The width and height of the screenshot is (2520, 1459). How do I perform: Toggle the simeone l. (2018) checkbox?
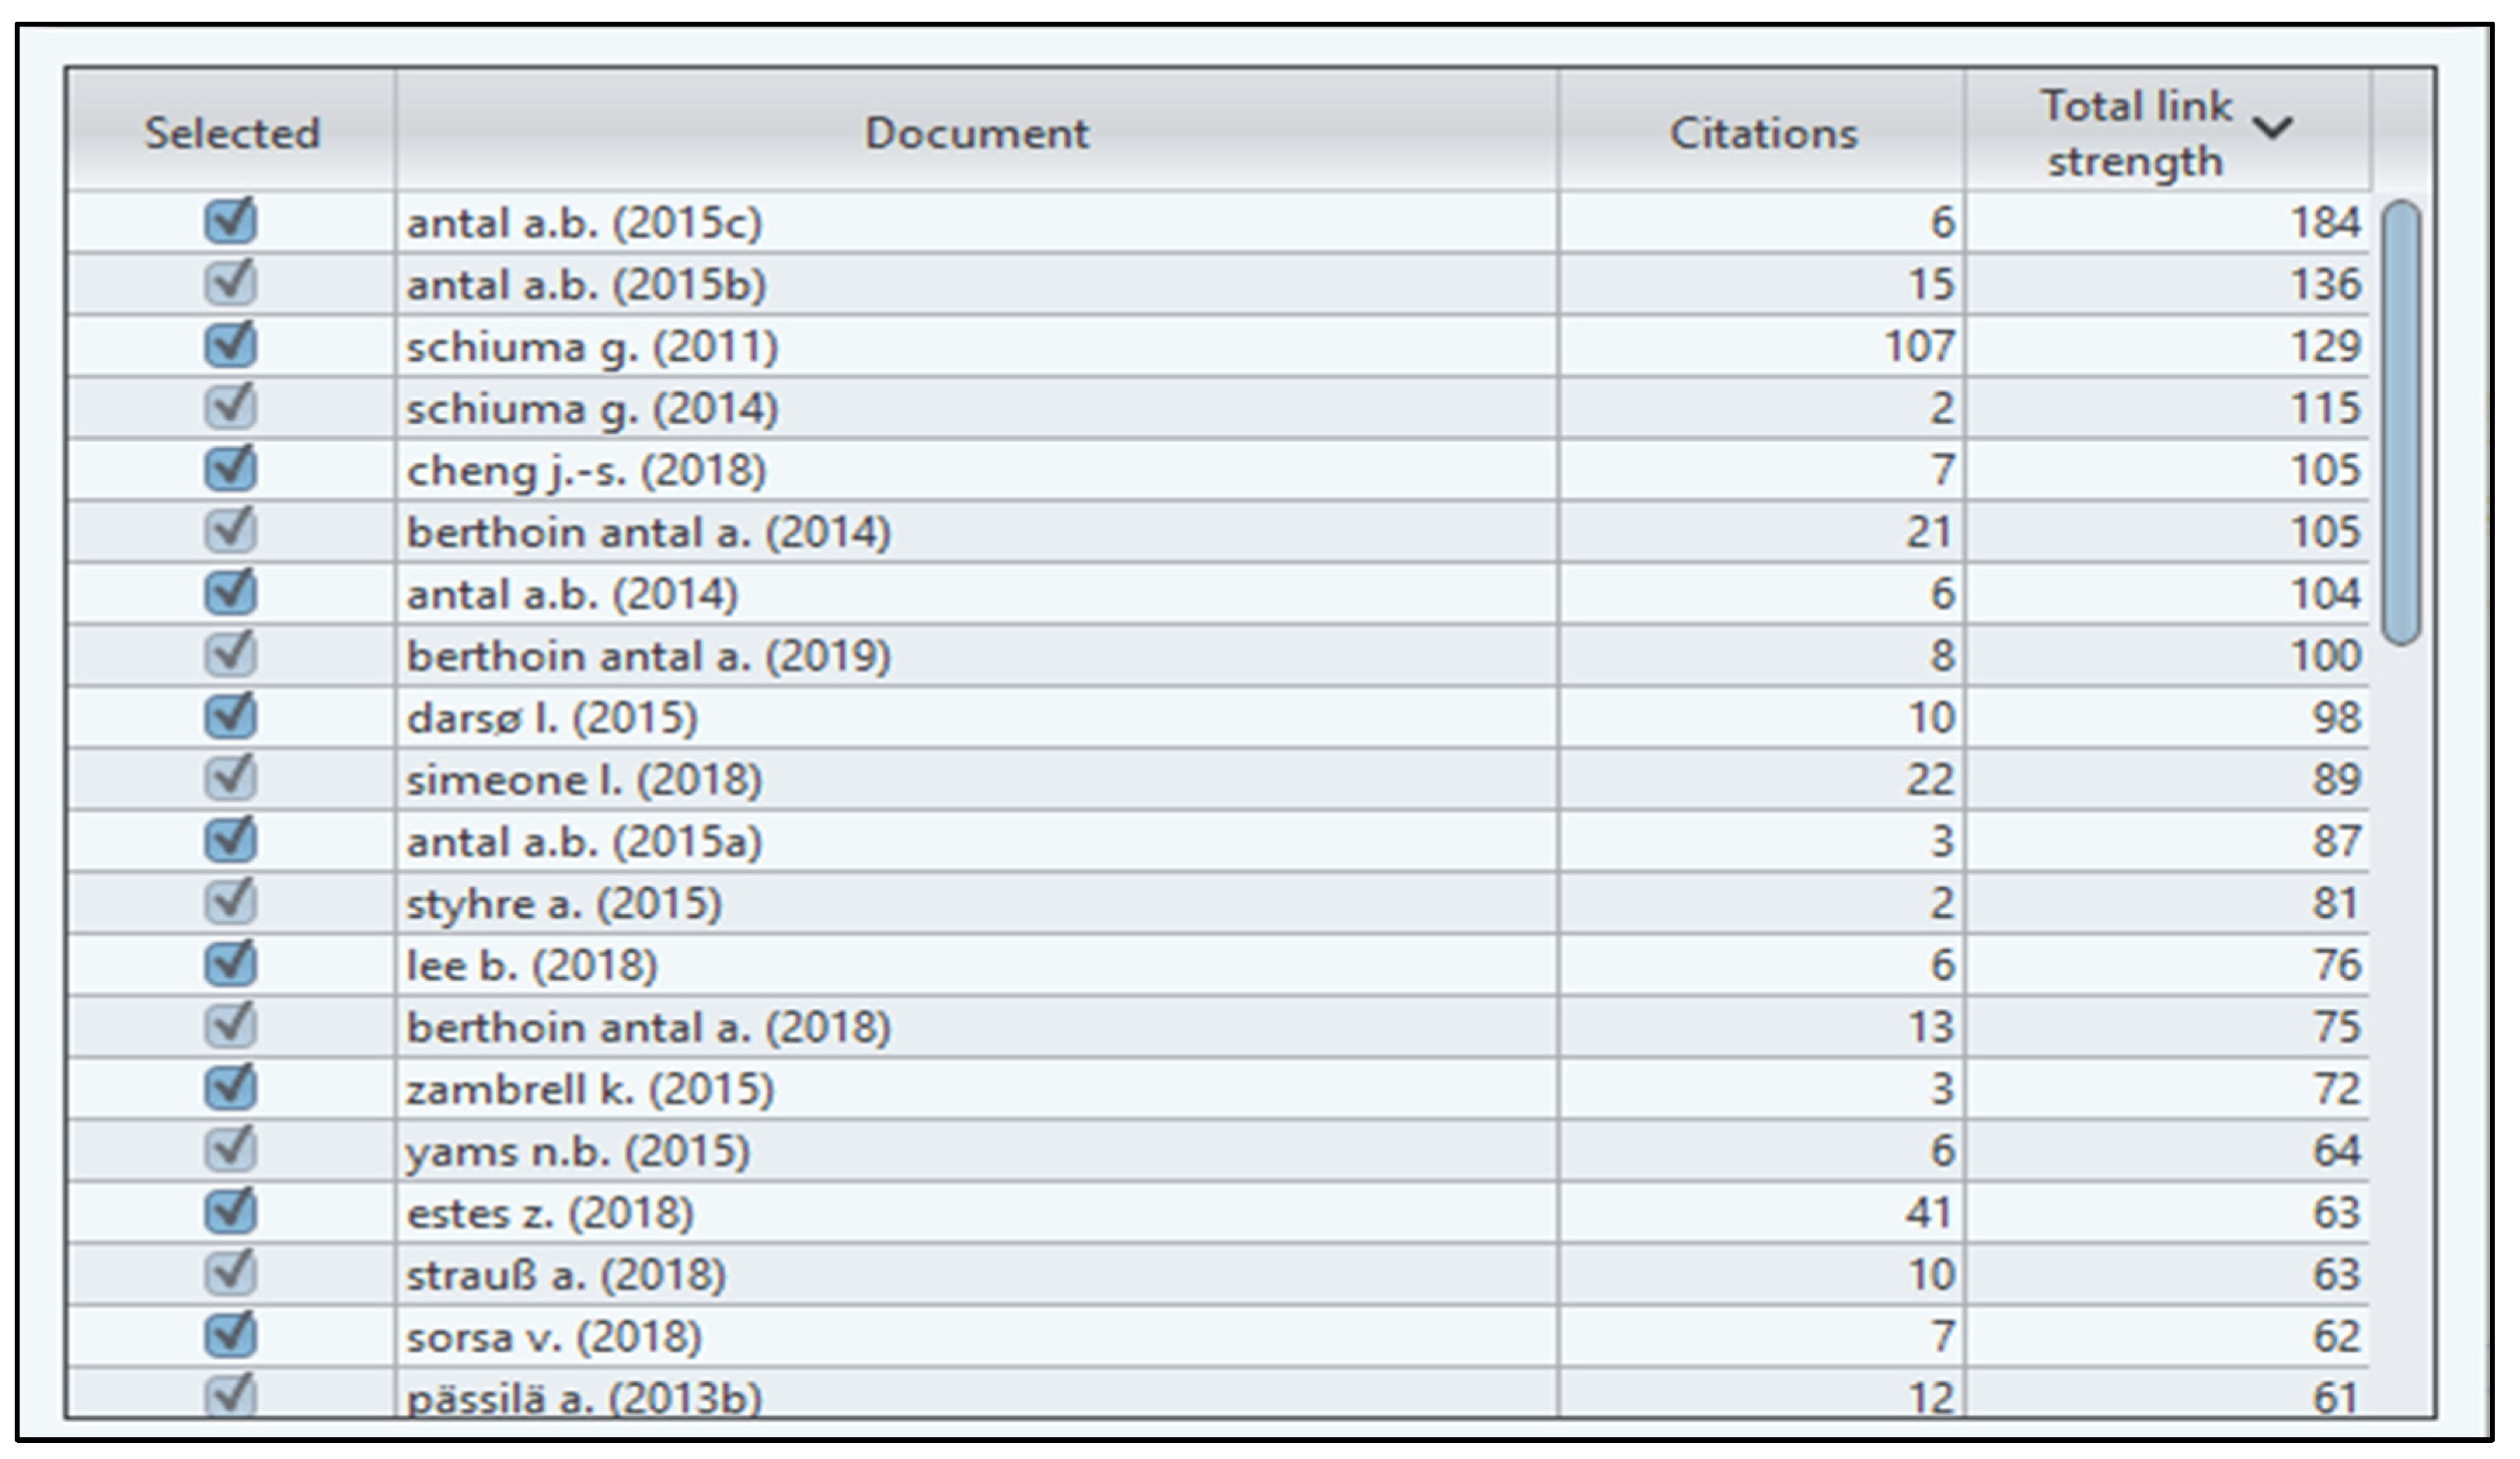[x=230, y=778]
